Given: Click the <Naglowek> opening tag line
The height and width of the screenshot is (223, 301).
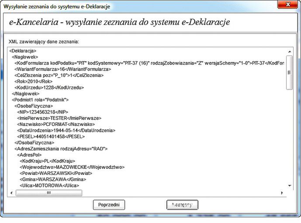Looking at the screenshot, I should [x=25, y=57].
